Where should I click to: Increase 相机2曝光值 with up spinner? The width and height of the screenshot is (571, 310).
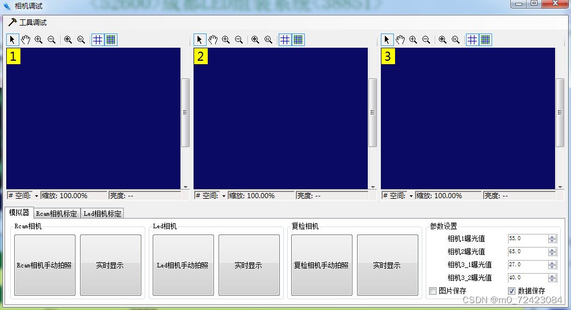(552, 250)
